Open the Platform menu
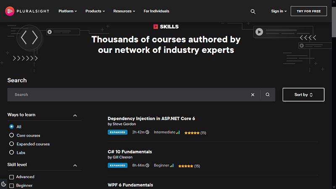Image resolution: width=336 pixels, height=189 pixels. [x=68, y=11]
